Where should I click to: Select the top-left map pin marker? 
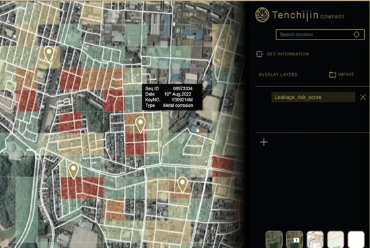[49, 54]
